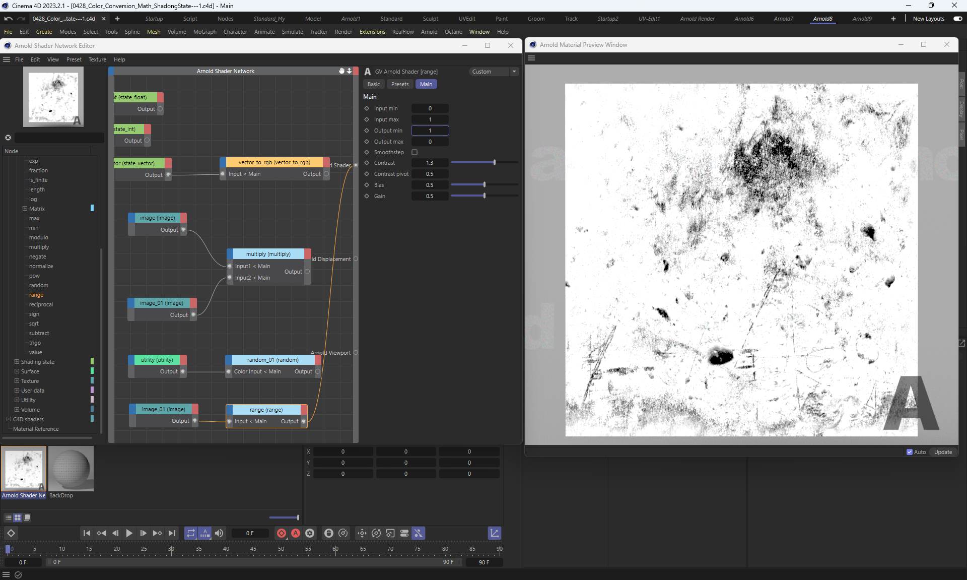This screenshot has height=580, width=967.
Task: Click the Record Active Objects keyframe button
Action: 282,533
